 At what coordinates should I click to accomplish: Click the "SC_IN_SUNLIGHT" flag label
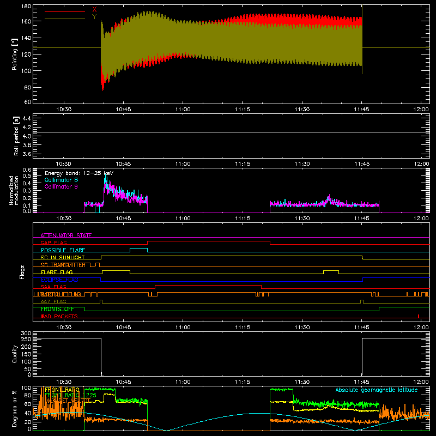click(x=63, y=257)
